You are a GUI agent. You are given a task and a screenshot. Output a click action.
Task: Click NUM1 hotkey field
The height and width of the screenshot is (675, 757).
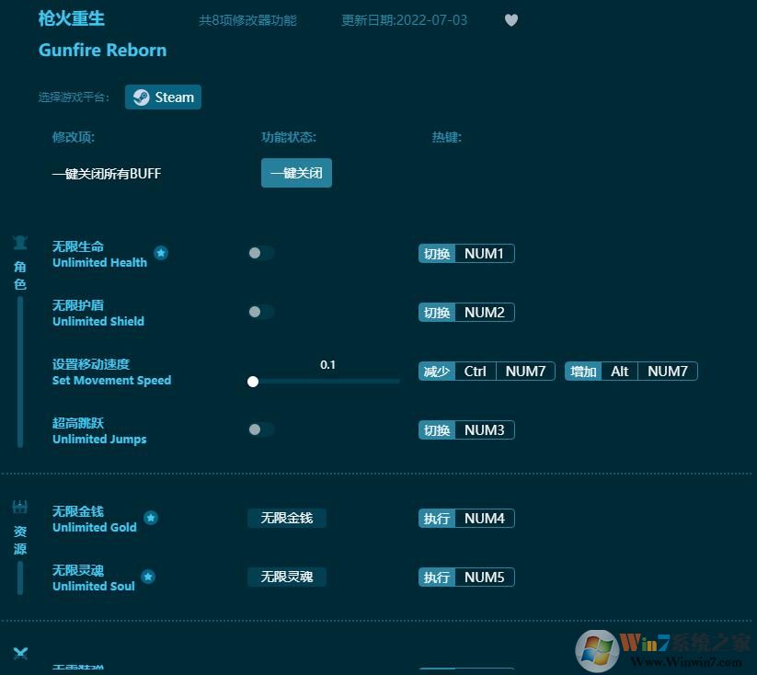click(484, 254)
